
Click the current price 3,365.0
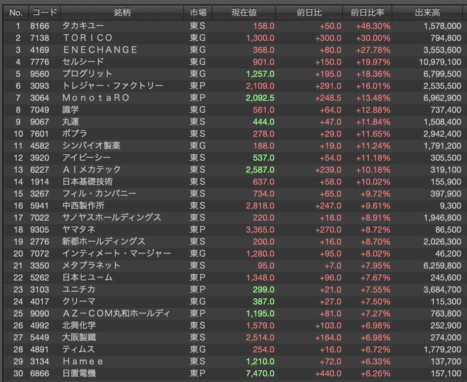[260, 230]
